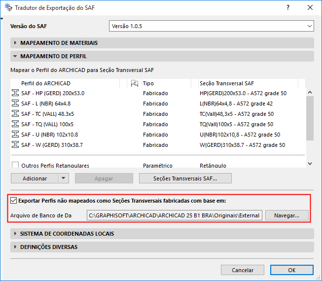This screenshot has width=322, height=281.
Task: Click the profile list scrollbar thumb
Action: pos(310,118)
